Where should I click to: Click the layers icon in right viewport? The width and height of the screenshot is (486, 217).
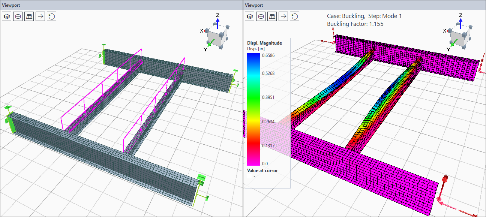(x=250, y=16)
